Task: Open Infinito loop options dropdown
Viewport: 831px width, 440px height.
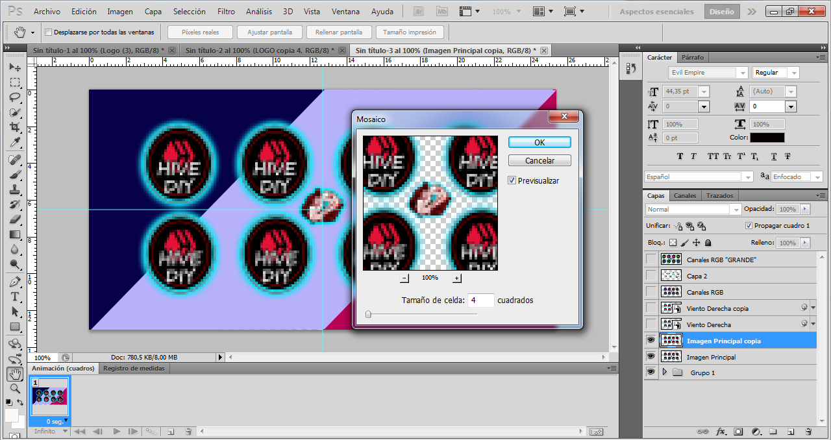Action: coord(51,432)
